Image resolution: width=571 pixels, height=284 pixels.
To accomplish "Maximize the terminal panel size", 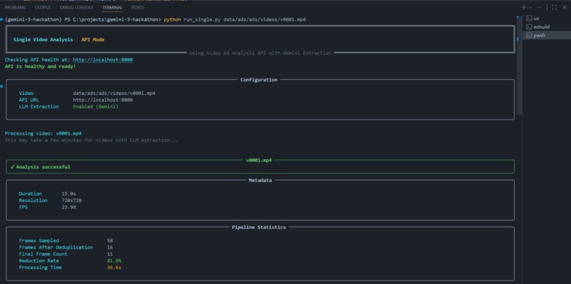I will pos(554,7).
